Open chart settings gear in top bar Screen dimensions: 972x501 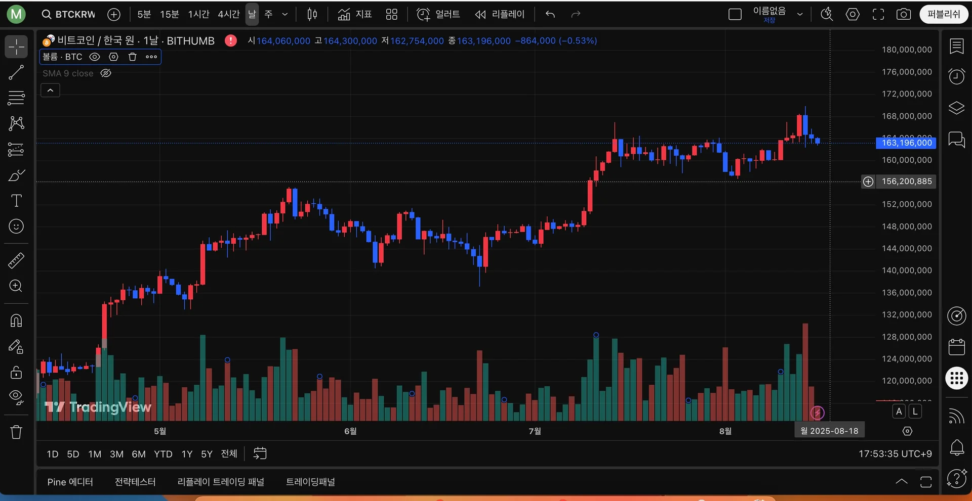[853, 15]
